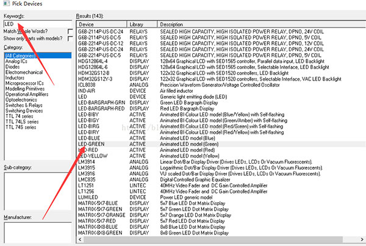
Task: Select device G6B-2214P-US-DC-12
Action: point(221,43)
